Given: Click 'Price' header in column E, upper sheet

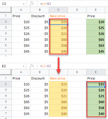Looking at the screenshot, I should click(96, 16).
